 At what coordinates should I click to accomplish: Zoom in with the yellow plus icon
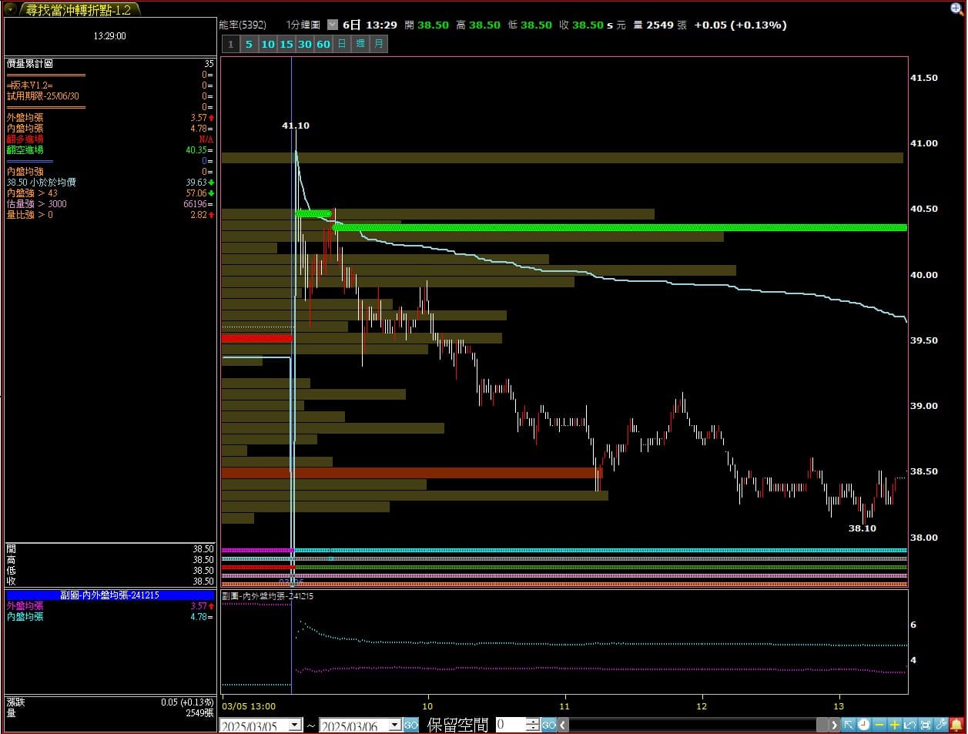894,725
